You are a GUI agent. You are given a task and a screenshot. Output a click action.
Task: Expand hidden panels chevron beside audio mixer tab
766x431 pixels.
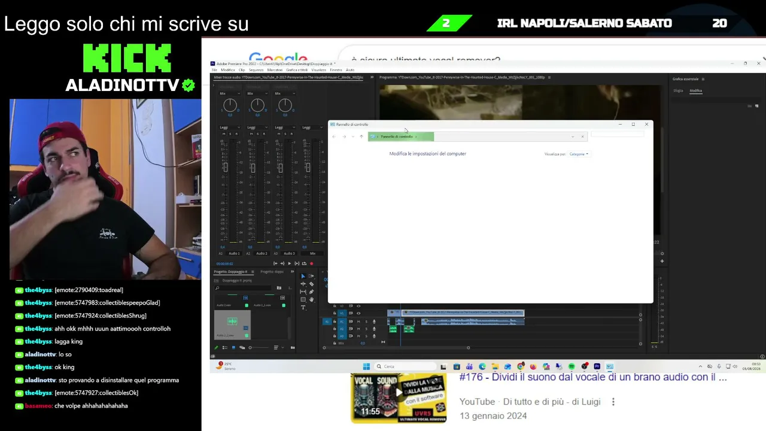(372, 77)
